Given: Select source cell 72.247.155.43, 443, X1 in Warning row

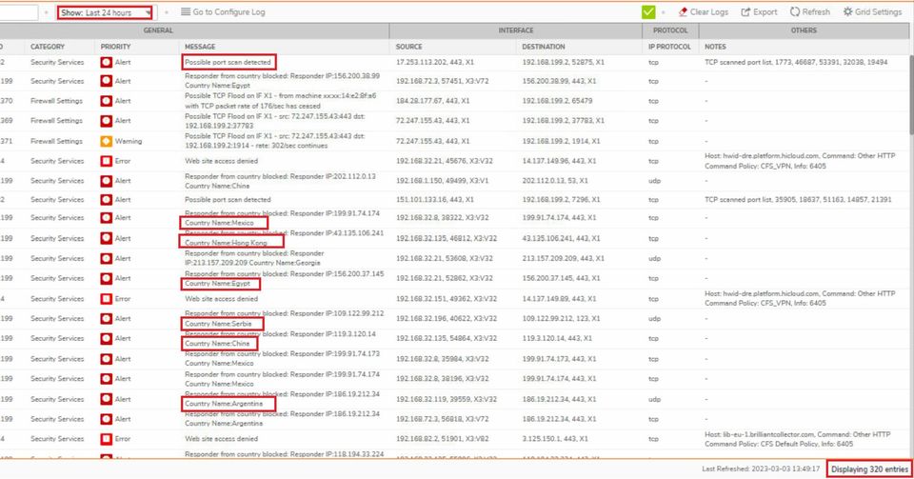Looking at the screenshot, I should click(x=432, y=141).
